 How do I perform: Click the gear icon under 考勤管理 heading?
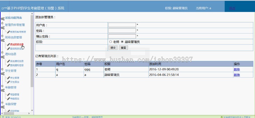(x=3, y=90)
